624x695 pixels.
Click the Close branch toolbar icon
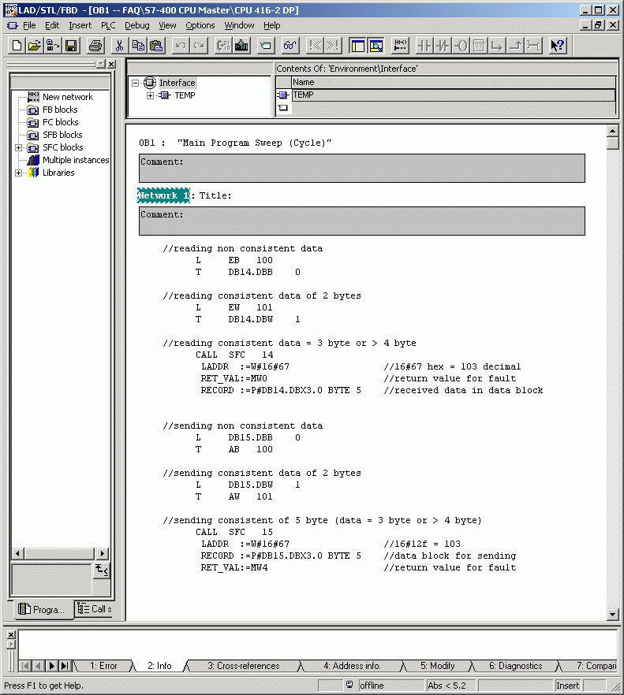pyautogui.click(x=515, y=46)
